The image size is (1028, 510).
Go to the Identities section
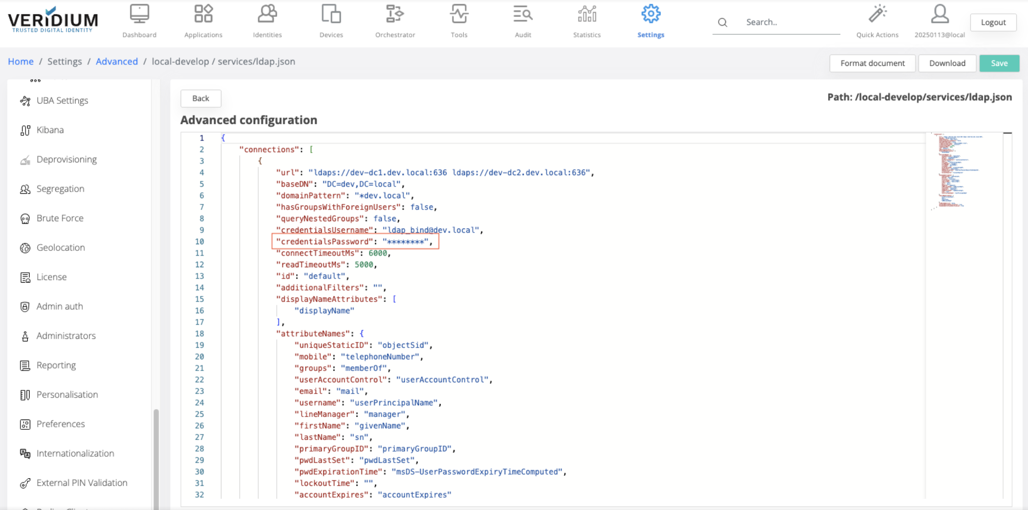[267, 15]
